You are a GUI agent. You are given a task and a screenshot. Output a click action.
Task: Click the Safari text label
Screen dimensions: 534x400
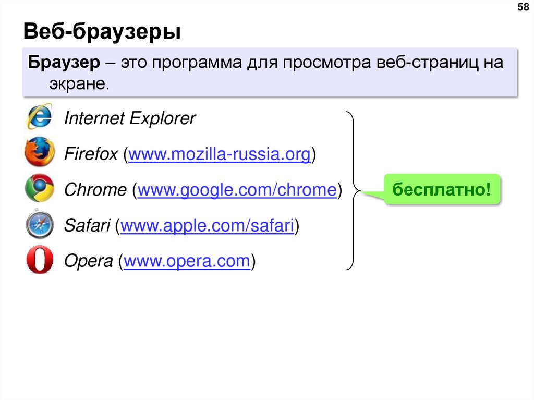pyautogui.click(x=87, y=226)
